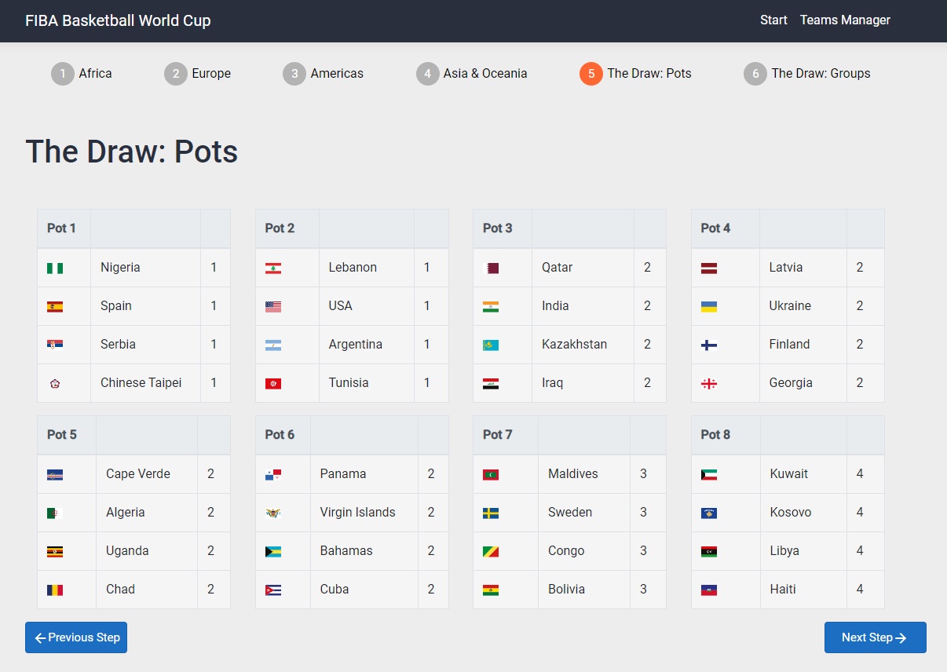Click the Kuwait flag icon

click(x=709, y=474)
